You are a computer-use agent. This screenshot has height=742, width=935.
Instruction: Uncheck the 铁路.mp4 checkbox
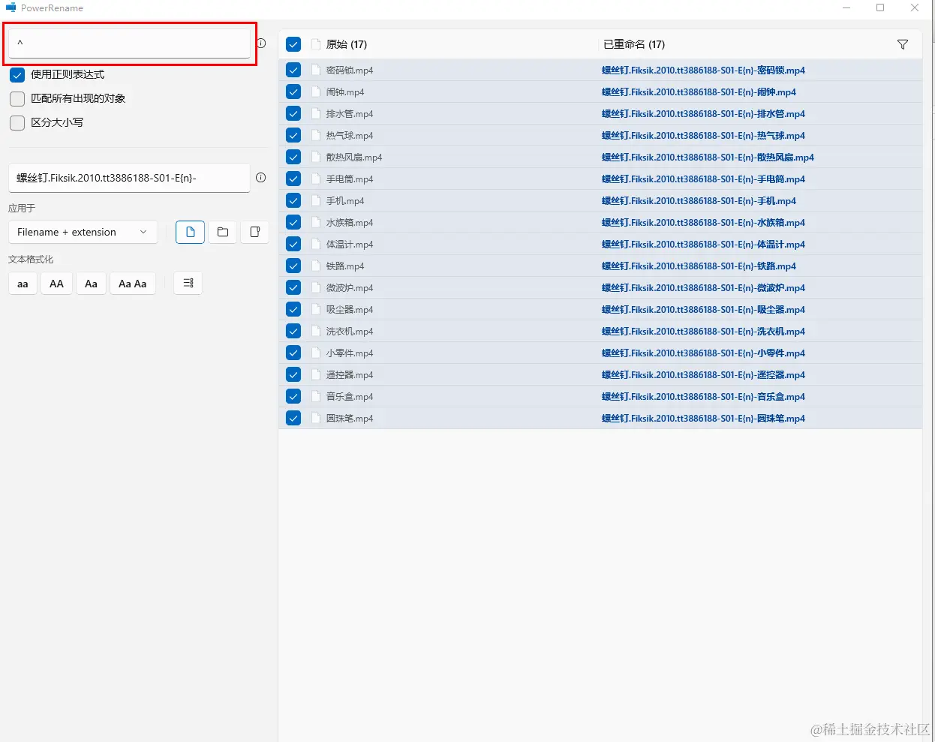point(293,266)
